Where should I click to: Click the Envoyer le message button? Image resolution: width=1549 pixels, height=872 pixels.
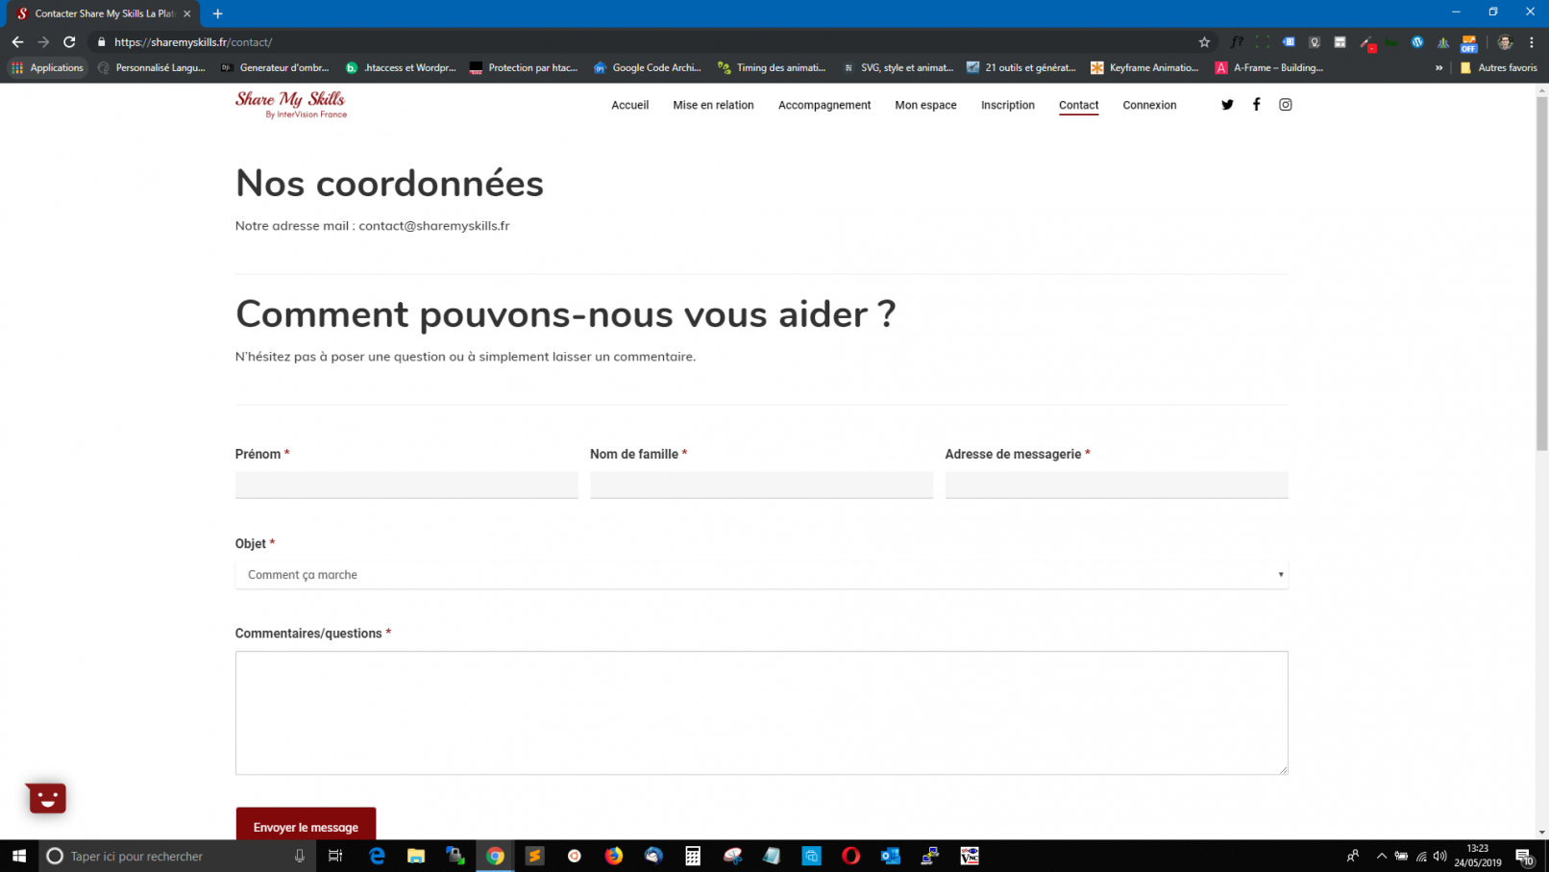coord(306,826)
